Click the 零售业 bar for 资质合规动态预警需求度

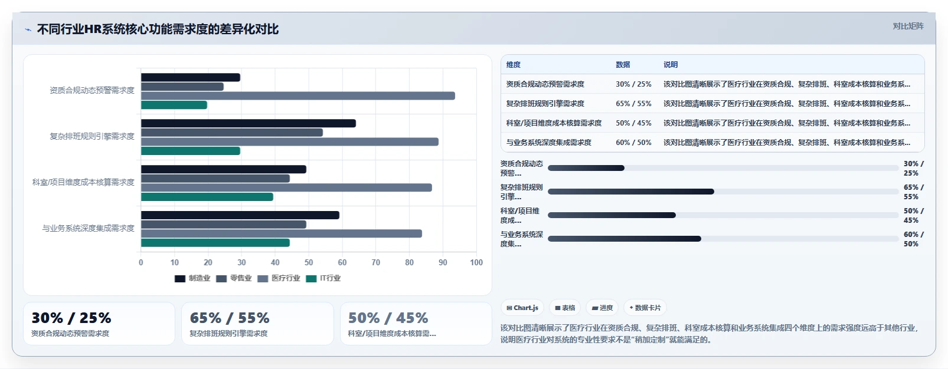(182, 87)
